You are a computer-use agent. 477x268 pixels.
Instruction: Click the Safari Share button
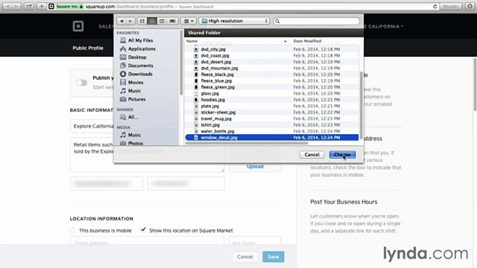(x=29, y=6)
